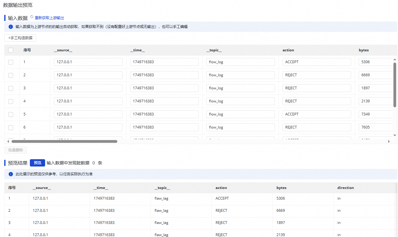The image size is (398, 237).
Task: Tick the checkbox for input row 4
Action: (11, 101)
